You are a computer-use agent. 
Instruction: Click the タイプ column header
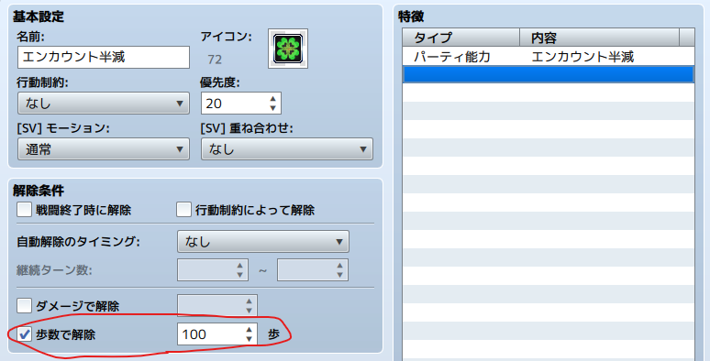pyautogui.click(x=461, y=38)
